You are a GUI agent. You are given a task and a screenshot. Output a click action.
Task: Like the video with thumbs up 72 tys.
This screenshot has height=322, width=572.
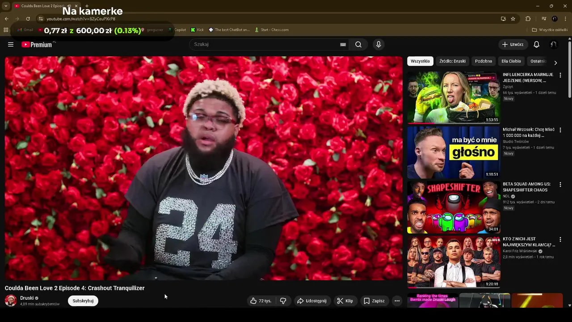pos(261,301)
